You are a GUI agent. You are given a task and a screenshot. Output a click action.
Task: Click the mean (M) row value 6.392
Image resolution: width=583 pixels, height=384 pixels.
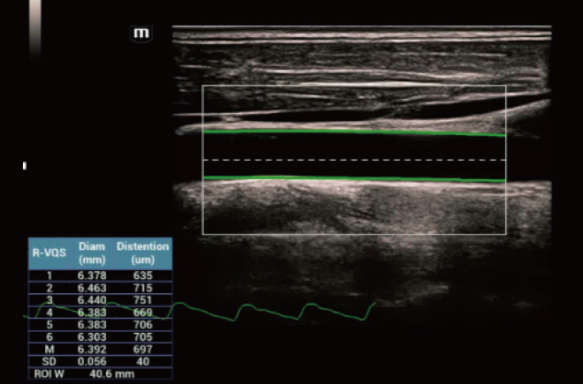coord(93,350)
